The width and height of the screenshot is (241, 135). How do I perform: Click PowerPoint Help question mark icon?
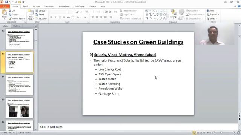tap(239, 6)
